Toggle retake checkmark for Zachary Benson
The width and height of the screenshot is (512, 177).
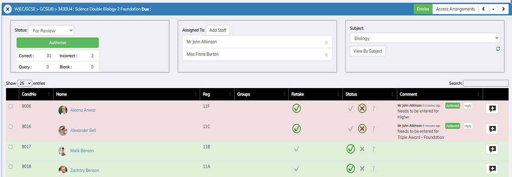click(297, 169)
